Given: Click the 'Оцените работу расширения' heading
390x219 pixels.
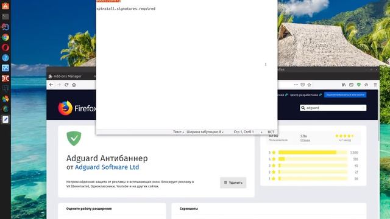Looking at the screenshot, I should click(x=89, y=209).
